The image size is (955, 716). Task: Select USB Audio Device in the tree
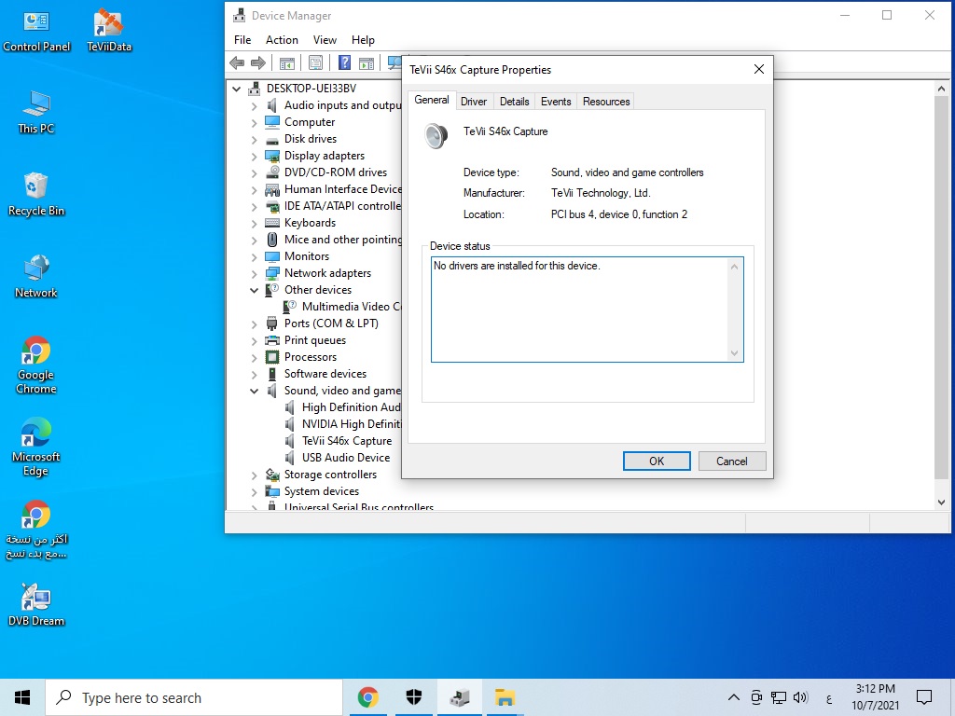tap(346, 458)
